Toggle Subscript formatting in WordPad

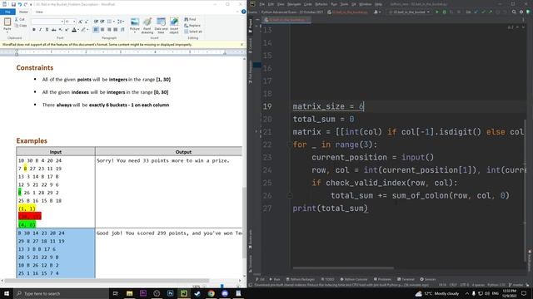click(x=60, y=30)
